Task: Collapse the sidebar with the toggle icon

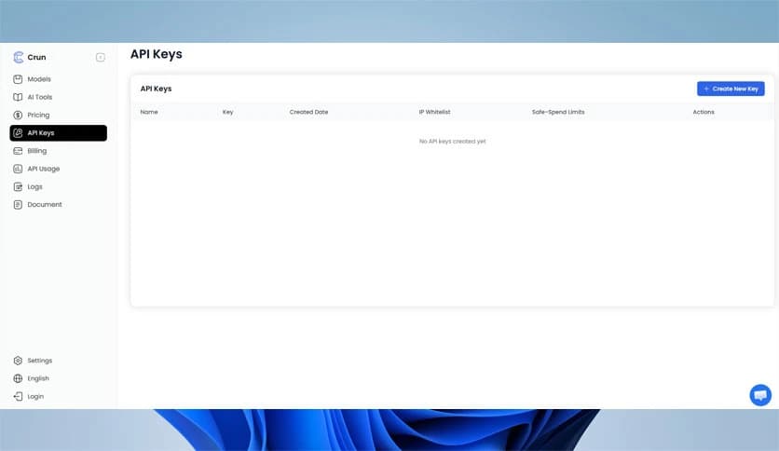Action: [101, 57]
